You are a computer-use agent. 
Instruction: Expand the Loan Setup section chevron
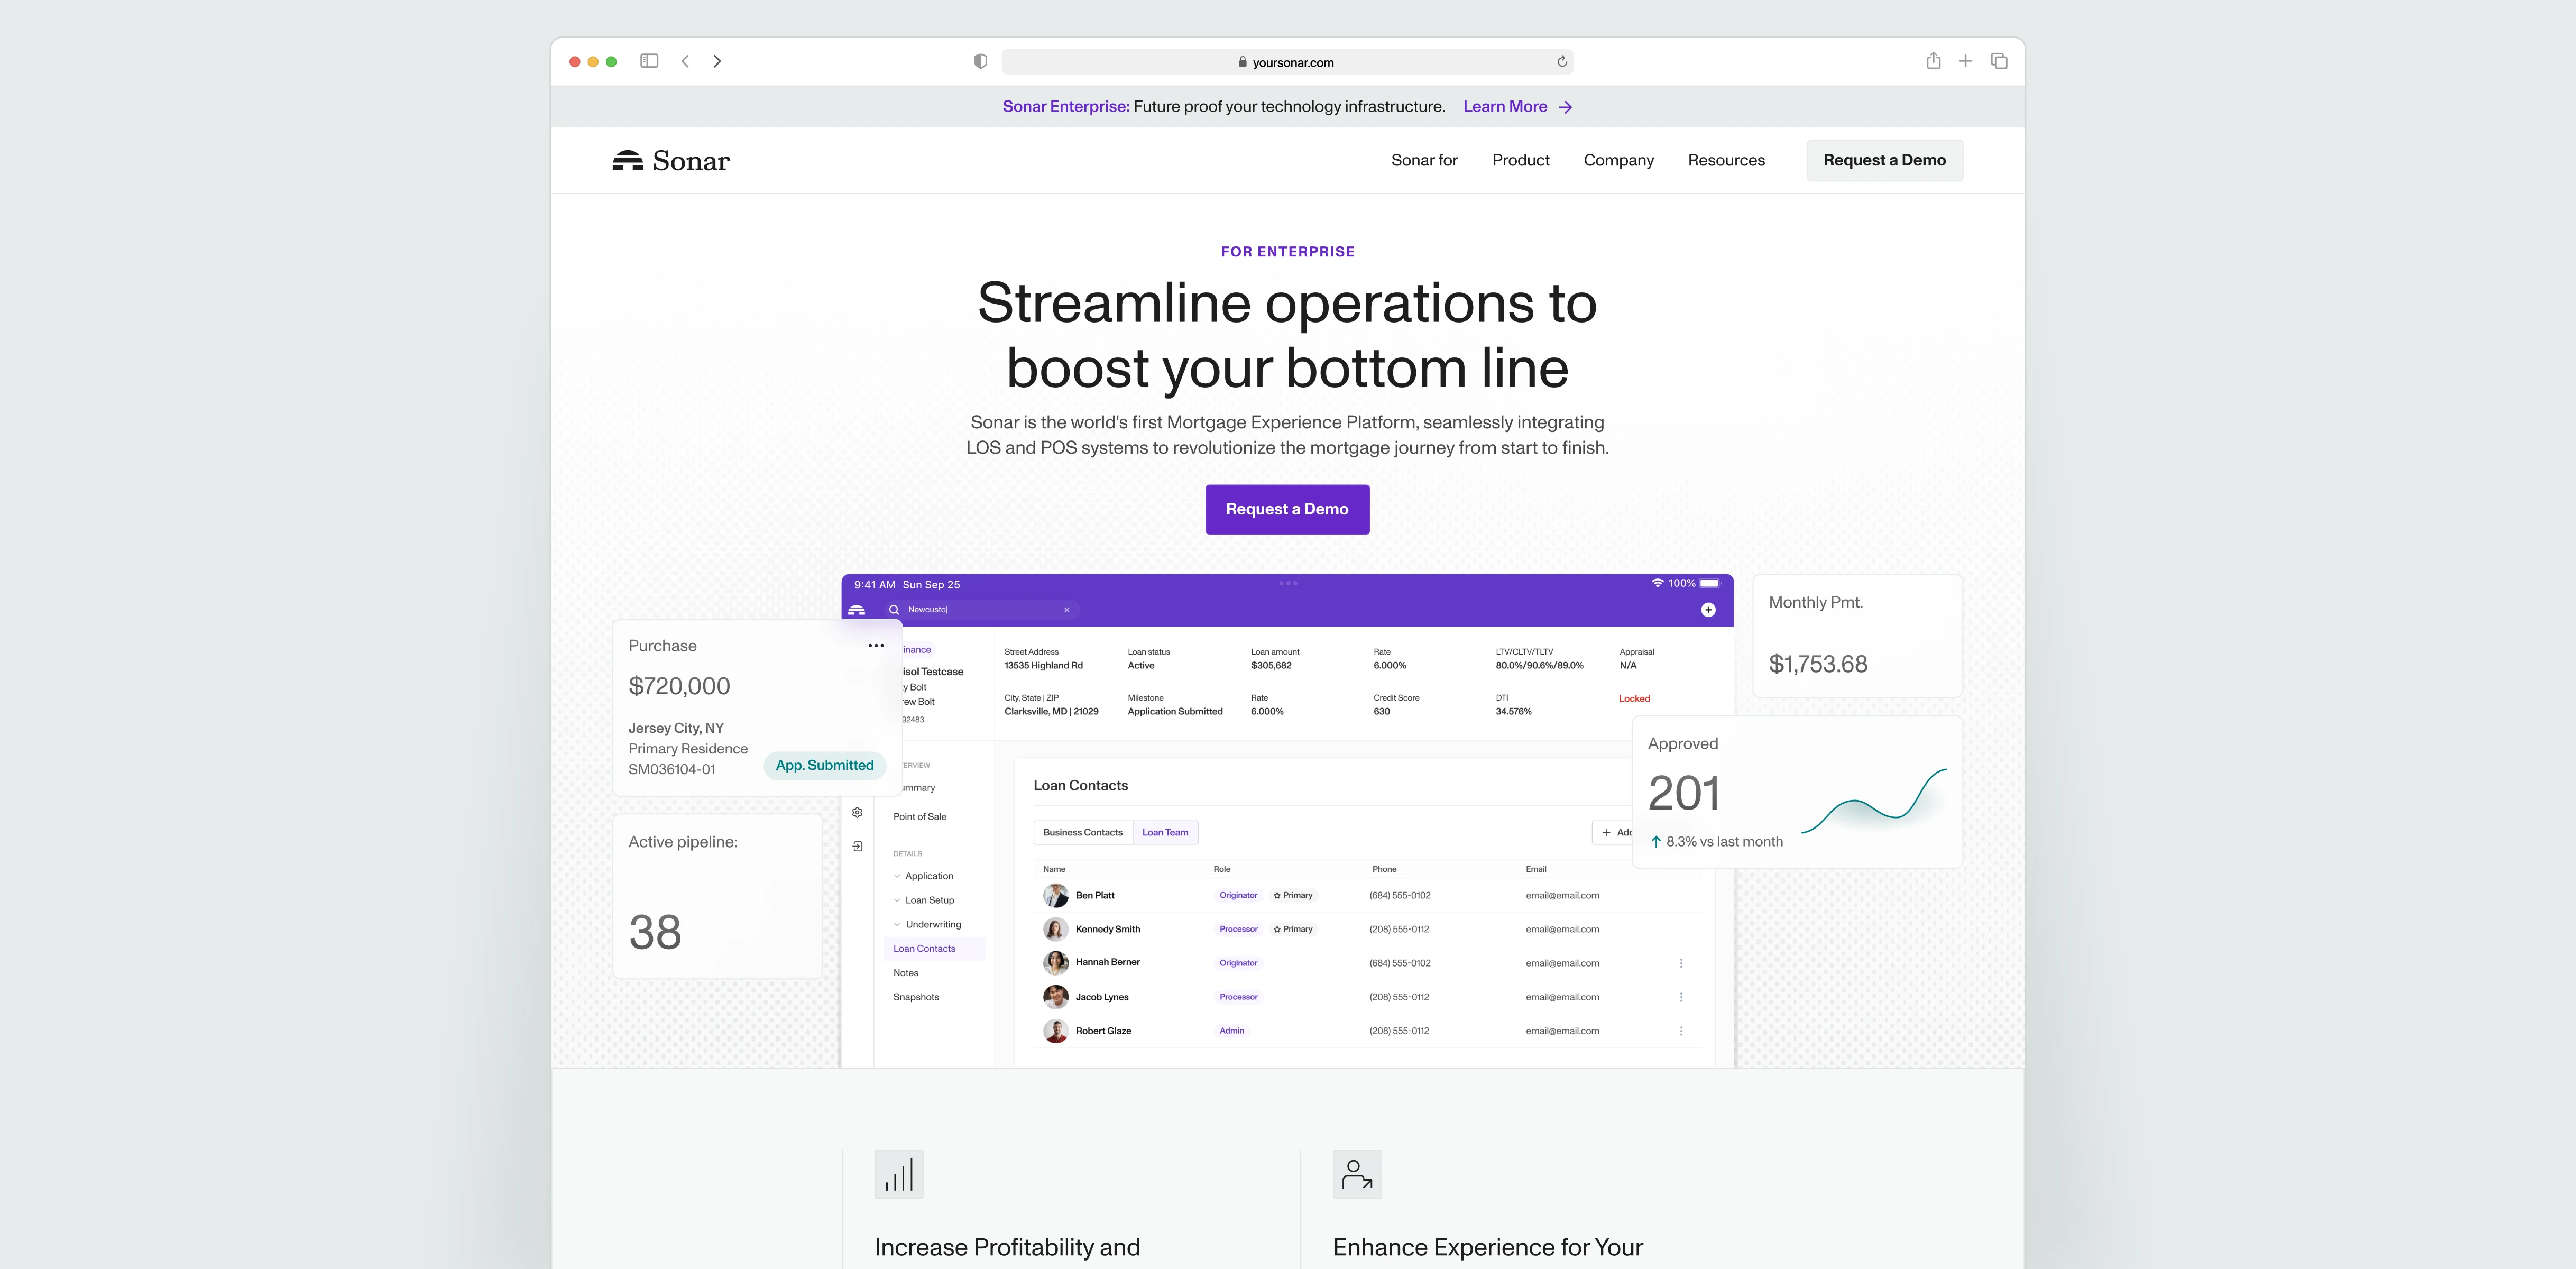897,900
